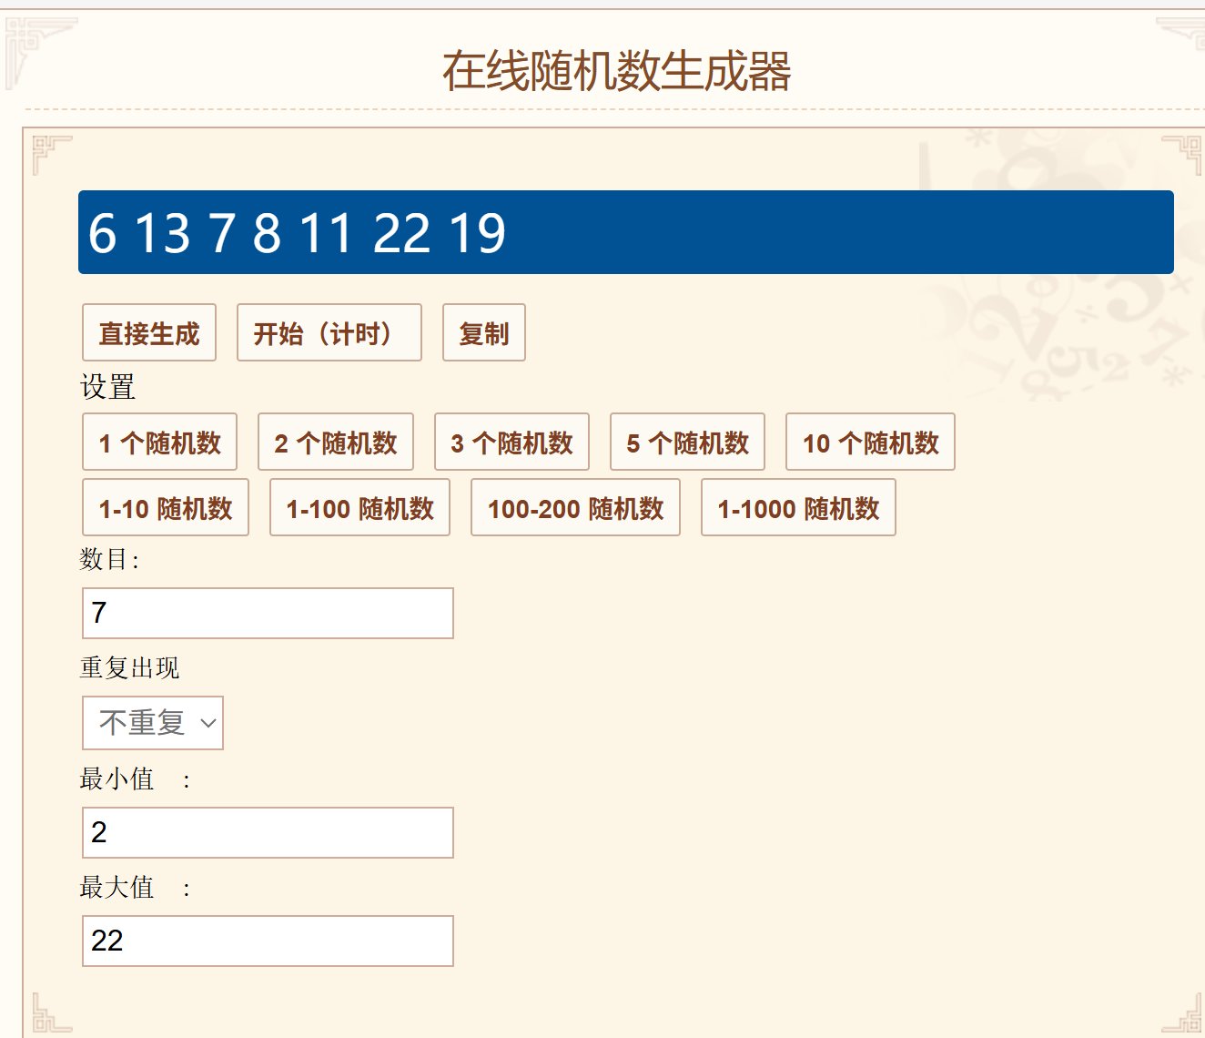Click the dropdown arrow beside 不重复
The image size is (1205, 1038).
pos(208,724)
